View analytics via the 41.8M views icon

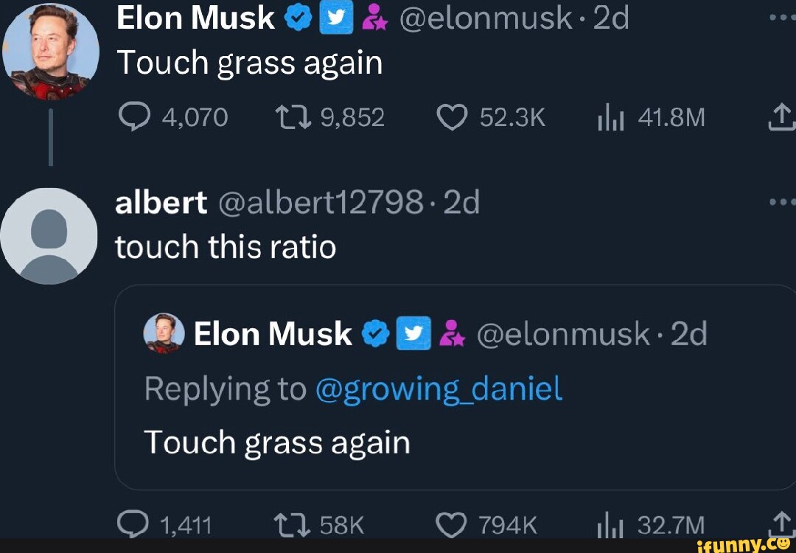coord(611,116)
